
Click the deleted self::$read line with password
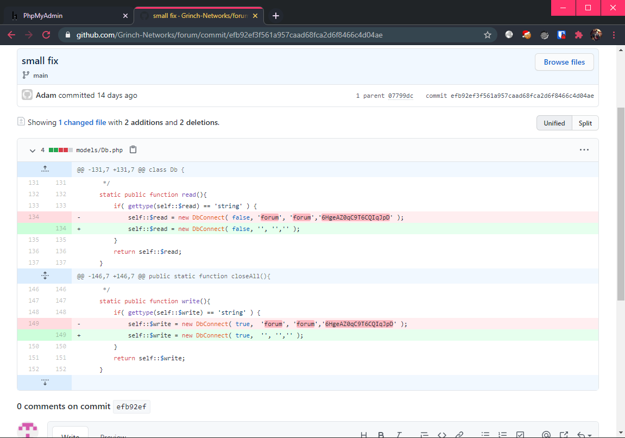coord(335,217)
